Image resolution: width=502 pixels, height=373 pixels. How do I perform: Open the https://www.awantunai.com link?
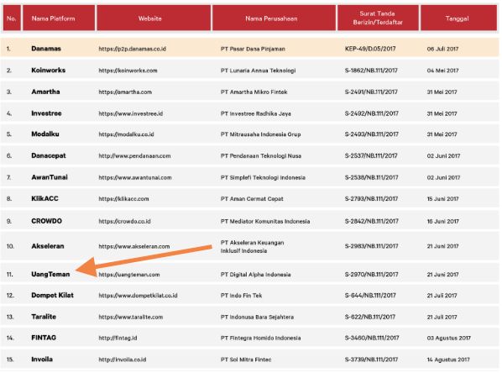pyautogui.click(x=135, y=177)
